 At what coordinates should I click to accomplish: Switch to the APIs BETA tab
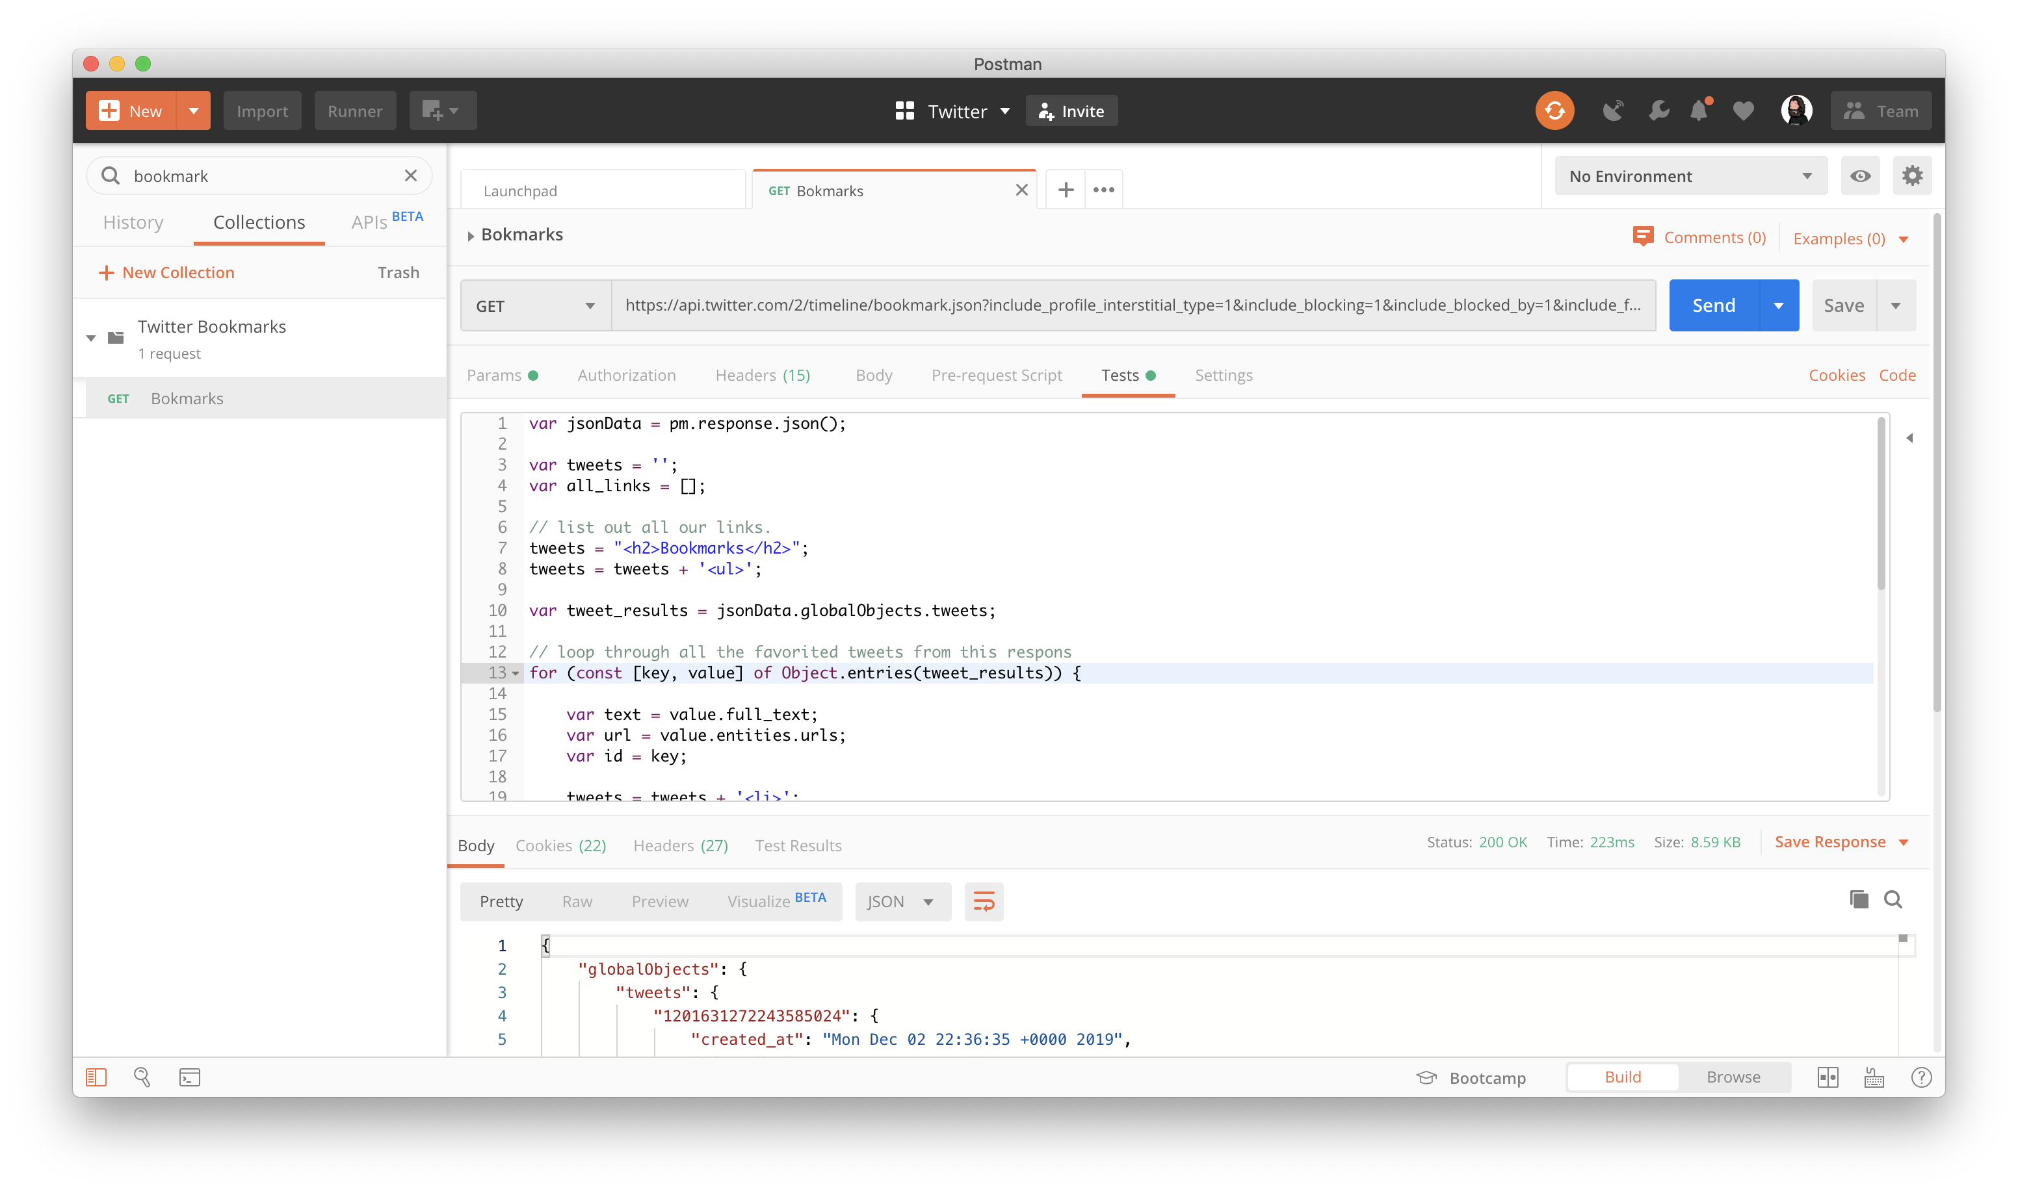point(387,221)
